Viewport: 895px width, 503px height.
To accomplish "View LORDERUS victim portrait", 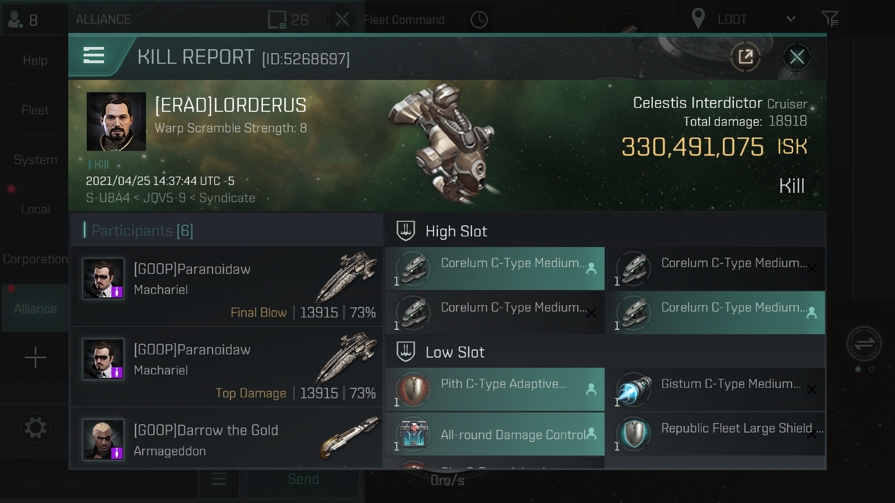I will pos(116,122).
